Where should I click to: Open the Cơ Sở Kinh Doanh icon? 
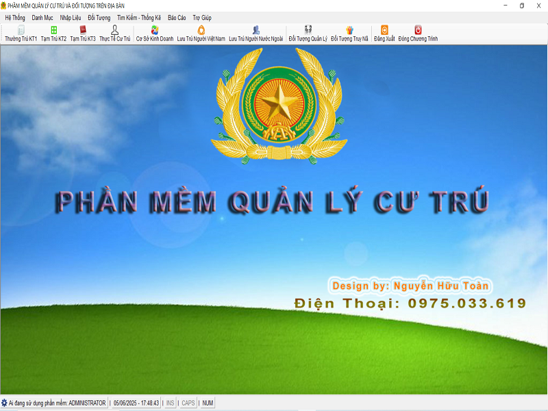point(155,30)
